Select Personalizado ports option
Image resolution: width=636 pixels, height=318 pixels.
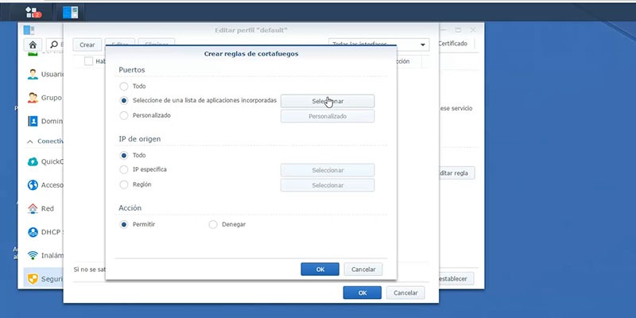click(x=124, y=115)
